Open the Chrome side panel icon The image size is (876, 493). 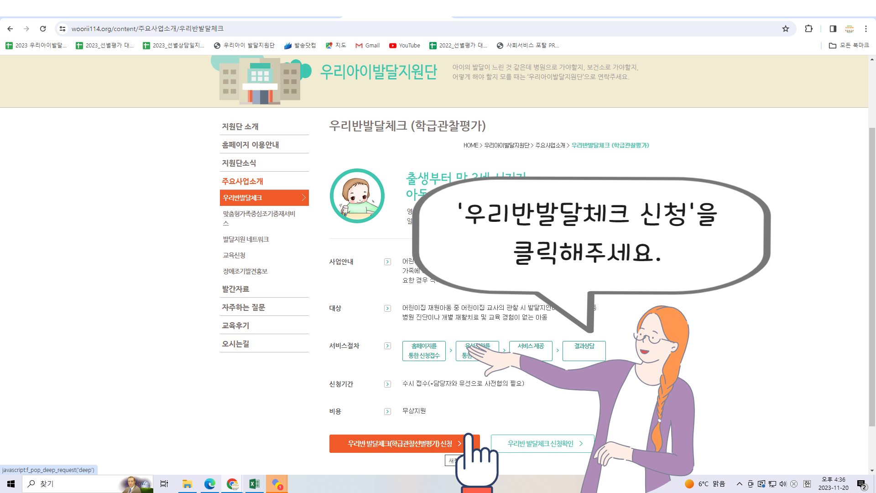833,29
